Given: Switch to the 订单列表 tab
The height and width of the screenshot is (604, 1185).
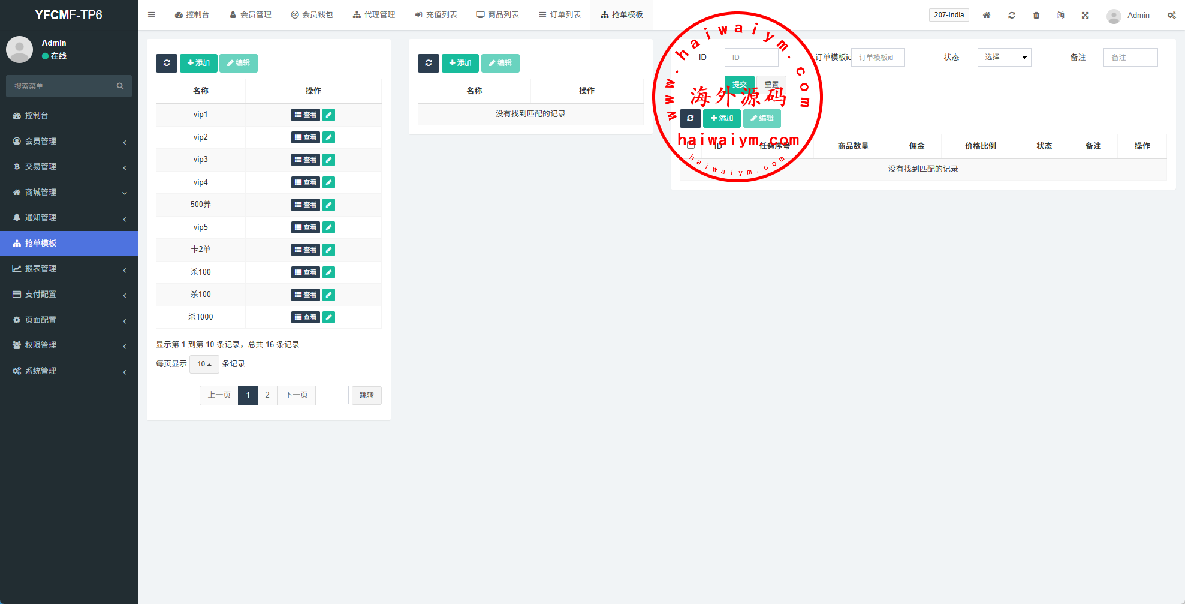Looking at the screenshot, I should coord(560,15).
